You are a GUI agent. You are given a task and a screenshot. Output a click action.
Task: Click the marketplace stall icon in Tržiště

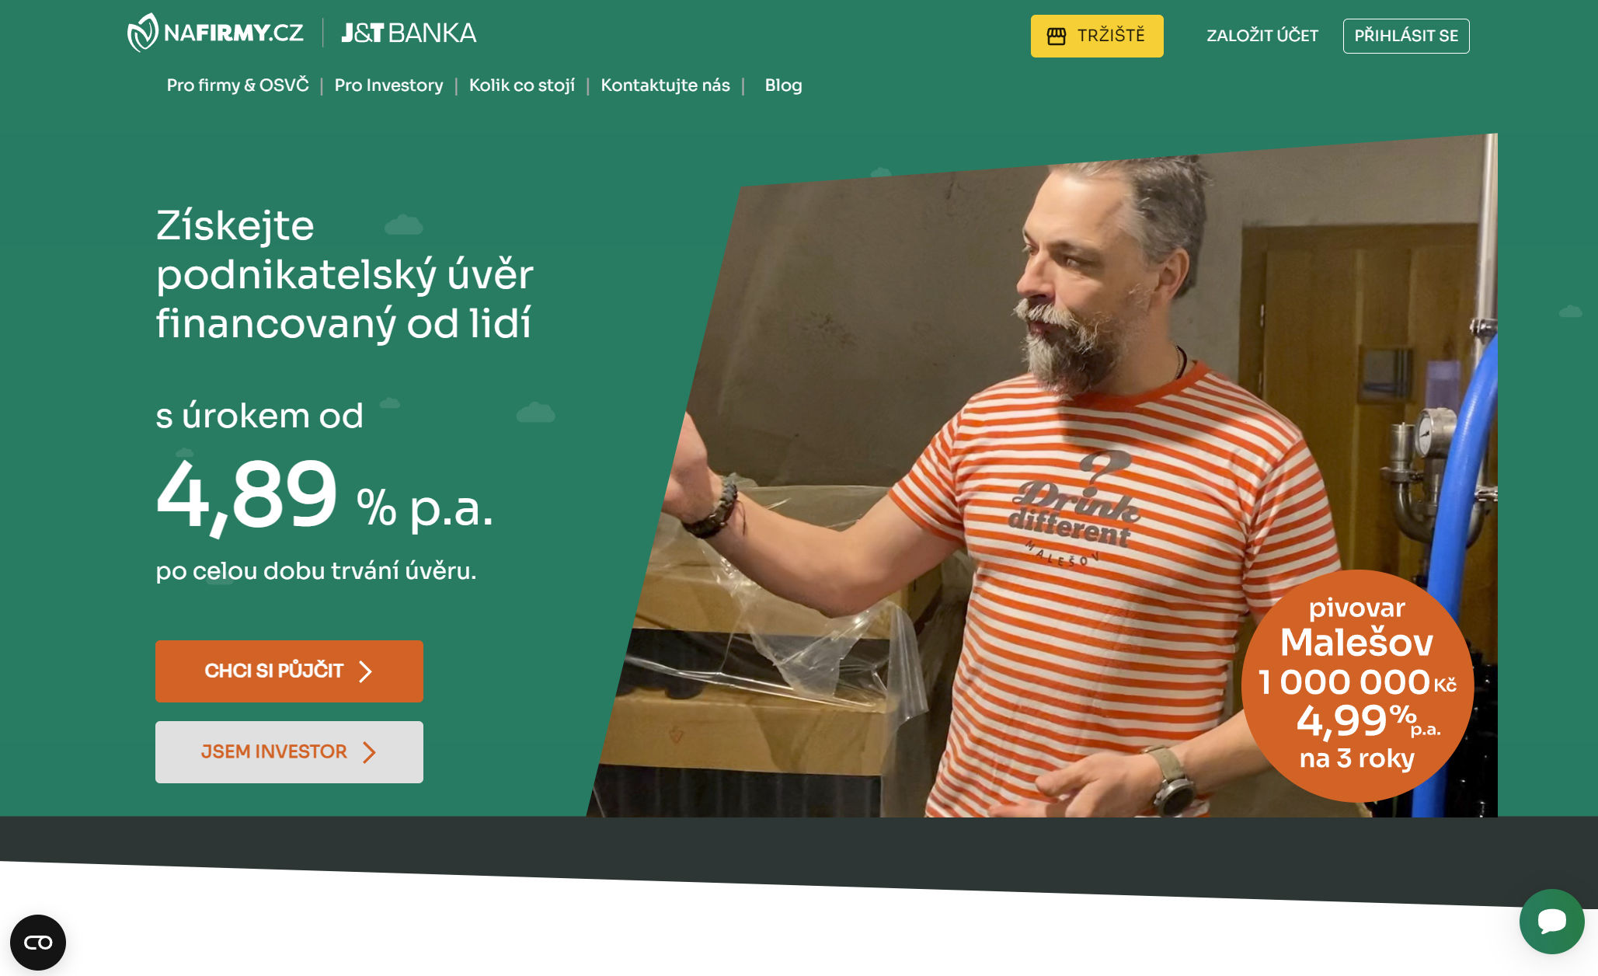point(1056,36)
